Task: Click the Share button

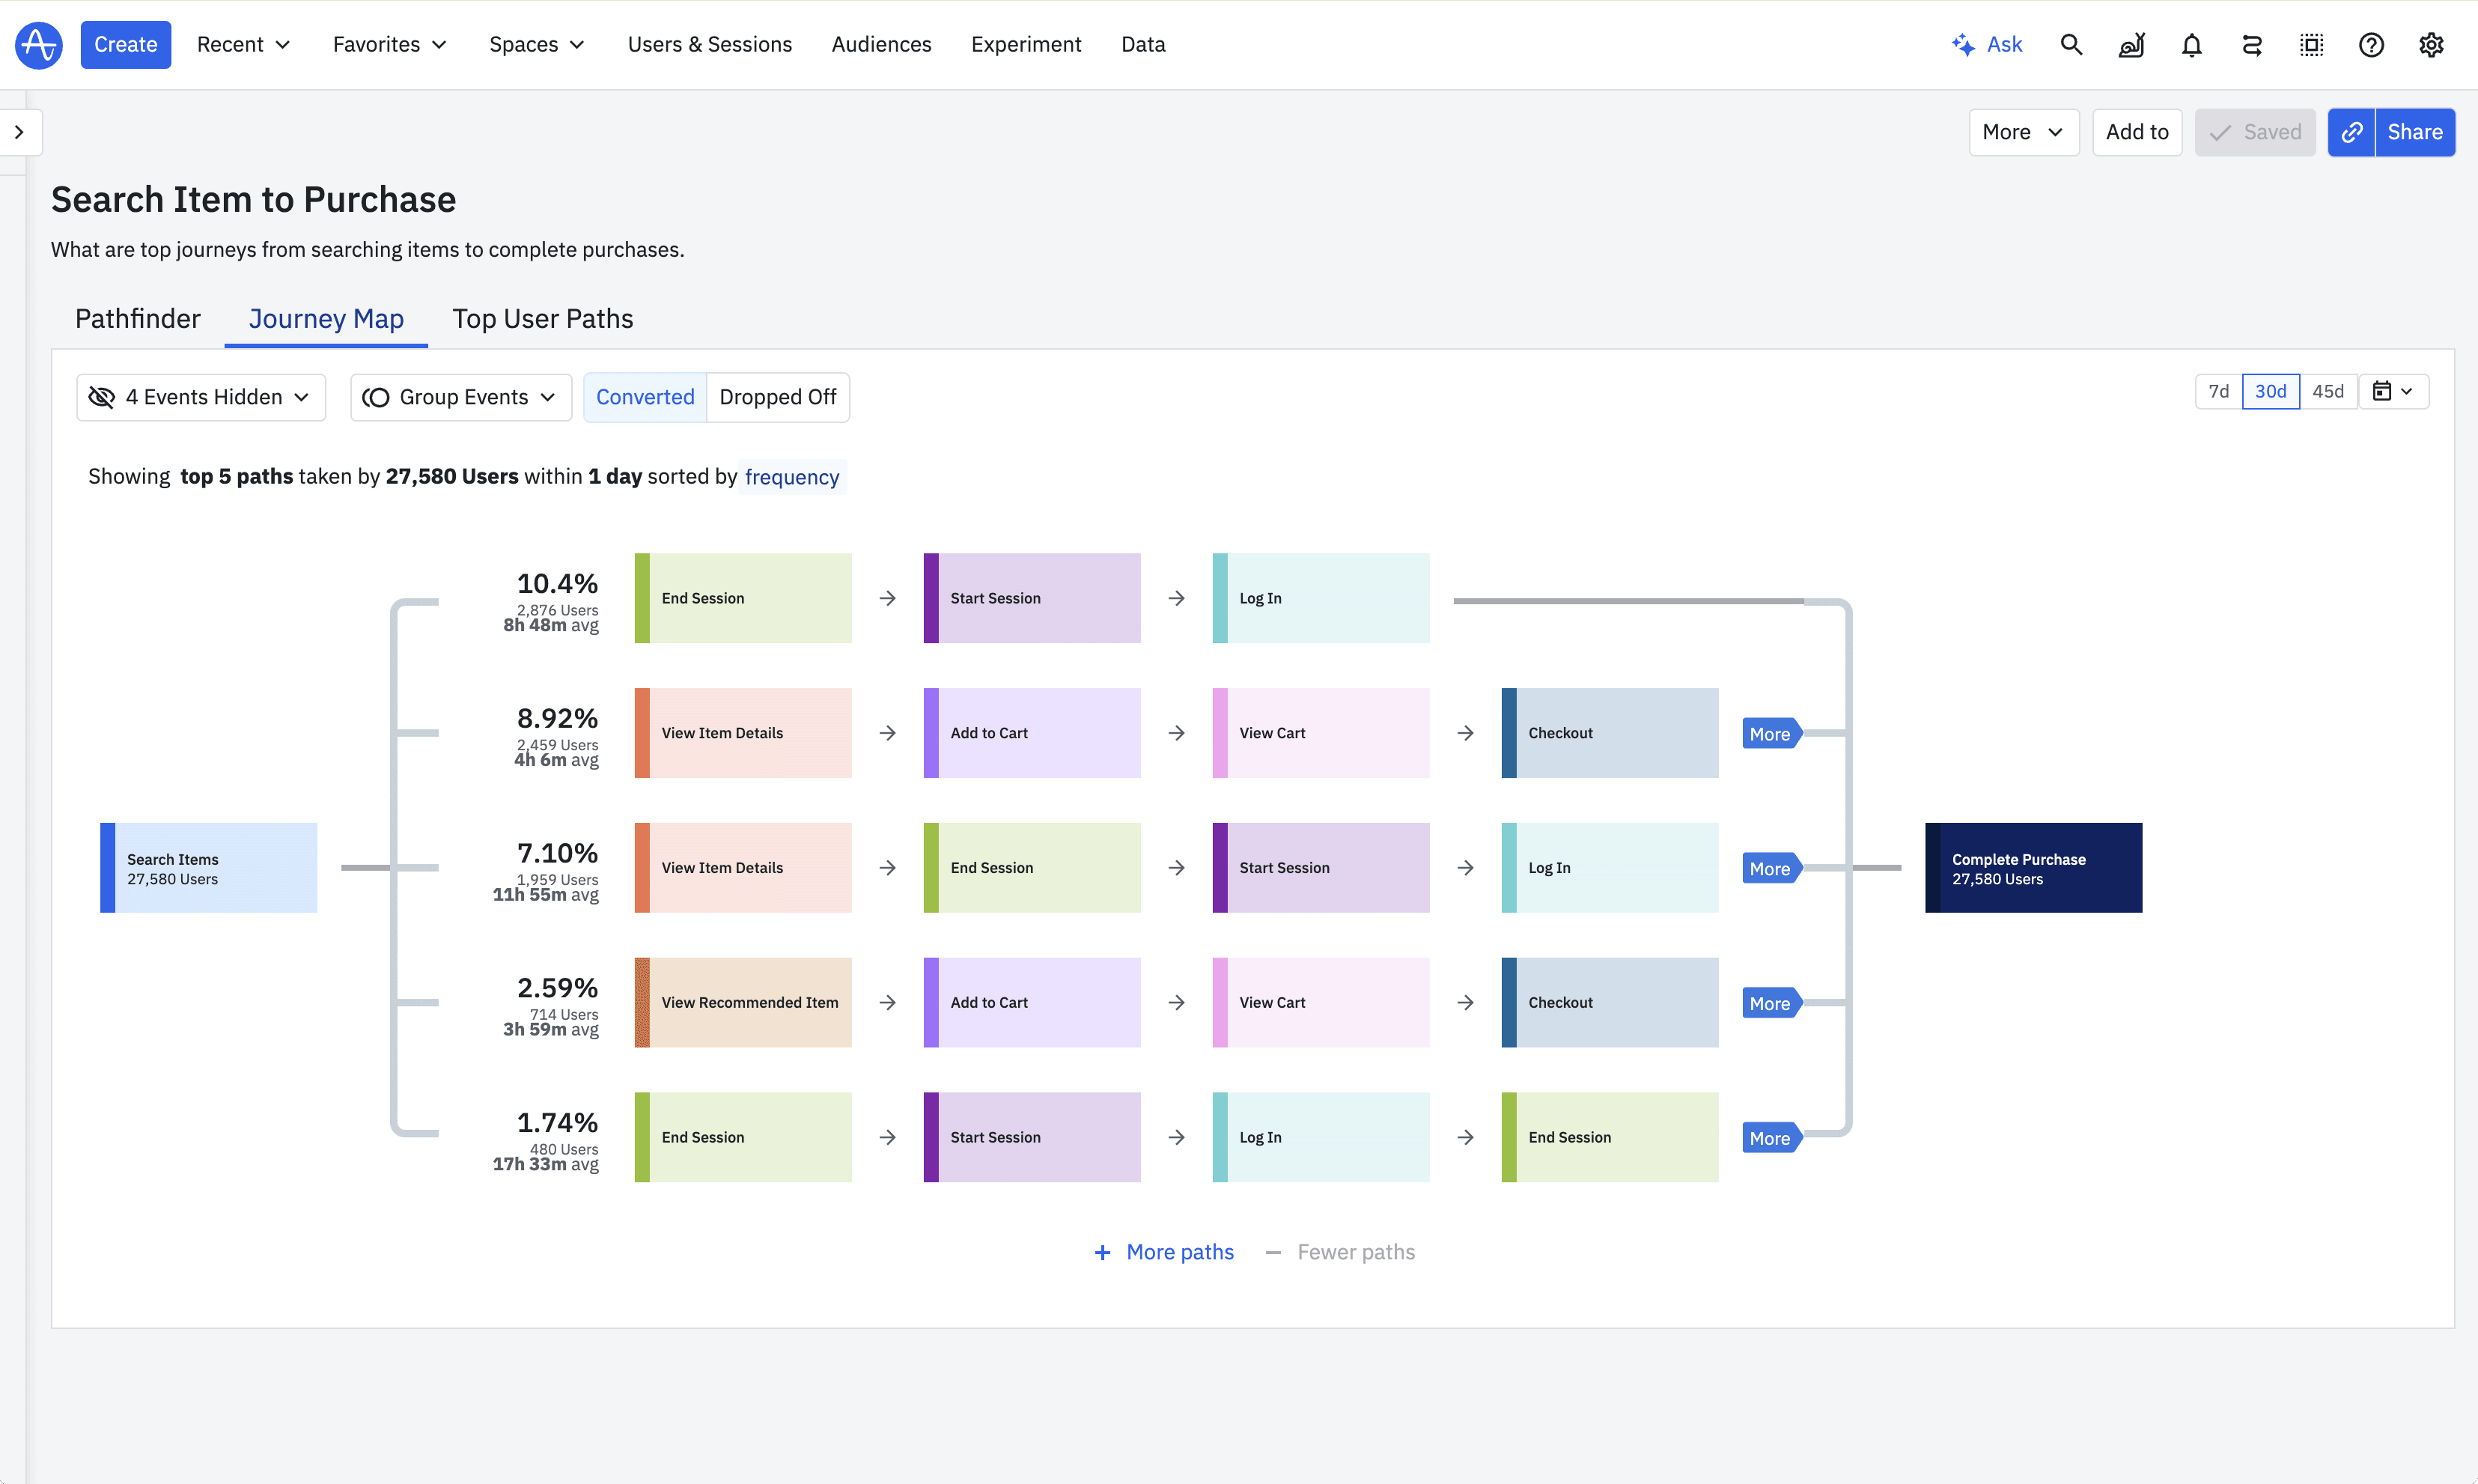Action: pos(2414,132)
